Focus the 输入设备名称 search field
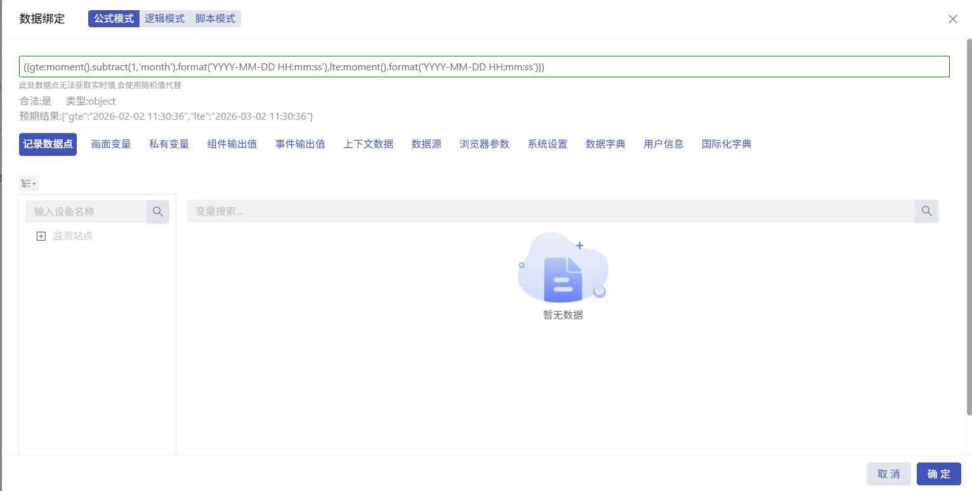 coord(86,212)
